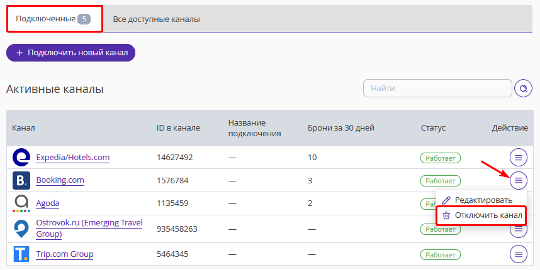Open the Expedia/Hotels.com action menu icon

[519, 158]
